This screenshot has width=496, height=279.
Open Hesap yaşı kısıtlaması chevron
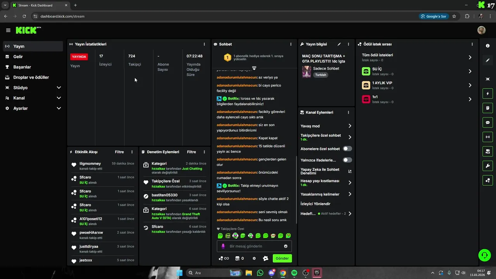350,183
